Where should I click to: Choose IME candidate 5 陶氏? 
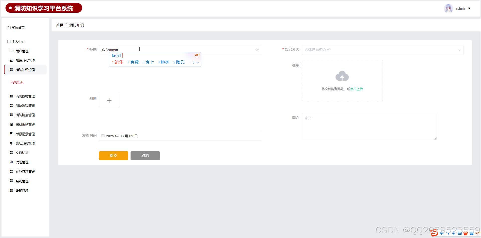click(x=179, y=62)
